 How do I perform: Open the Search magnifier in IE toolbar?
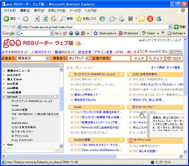coord(63,19)
